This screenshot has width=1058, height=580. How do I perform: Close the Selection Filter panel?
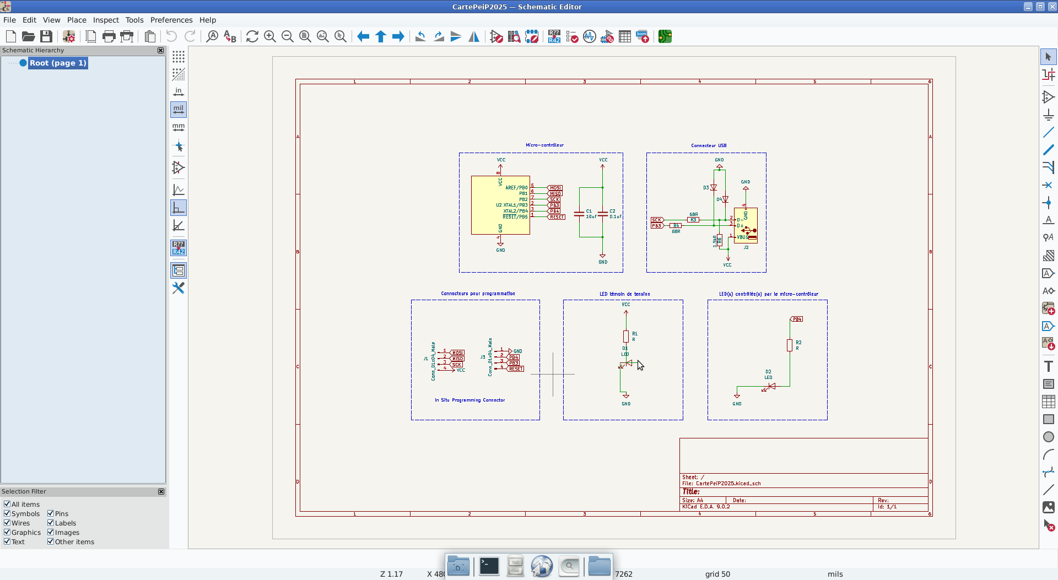[161, 491]
